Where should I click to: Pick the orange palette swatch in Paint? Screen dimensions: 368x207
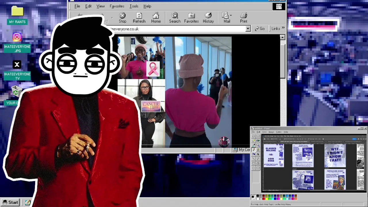[x=296, y=199]
